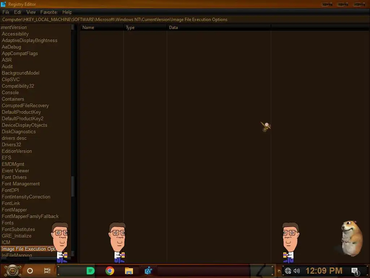Open the Help menu
Image resolution: width=370 pixels, height=278 pixels.
pos(67,12)
